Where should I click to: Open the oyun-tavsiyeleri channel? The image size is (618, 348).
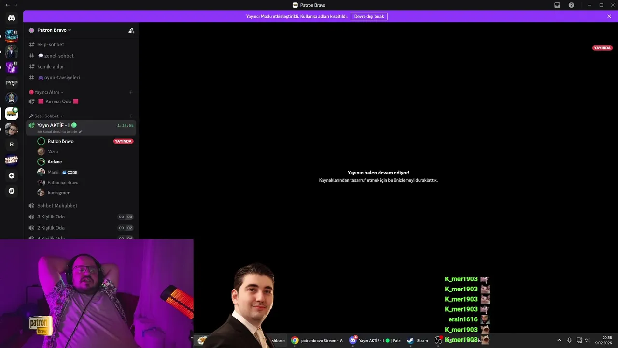81,77
